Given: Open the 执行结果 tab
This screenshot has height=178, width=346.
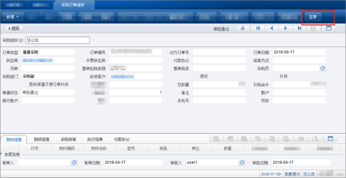Looking at the screenshot, I should click(95, 140).
